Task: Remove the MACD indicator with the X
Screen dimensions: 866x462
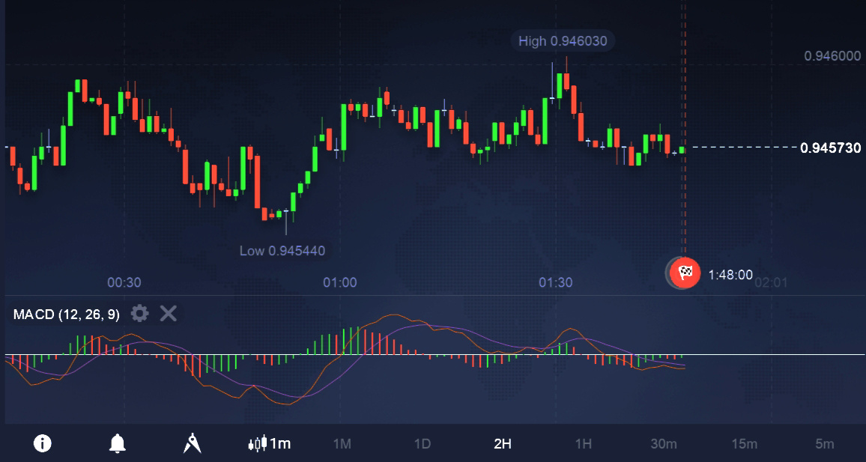Action: coord(169,314)
